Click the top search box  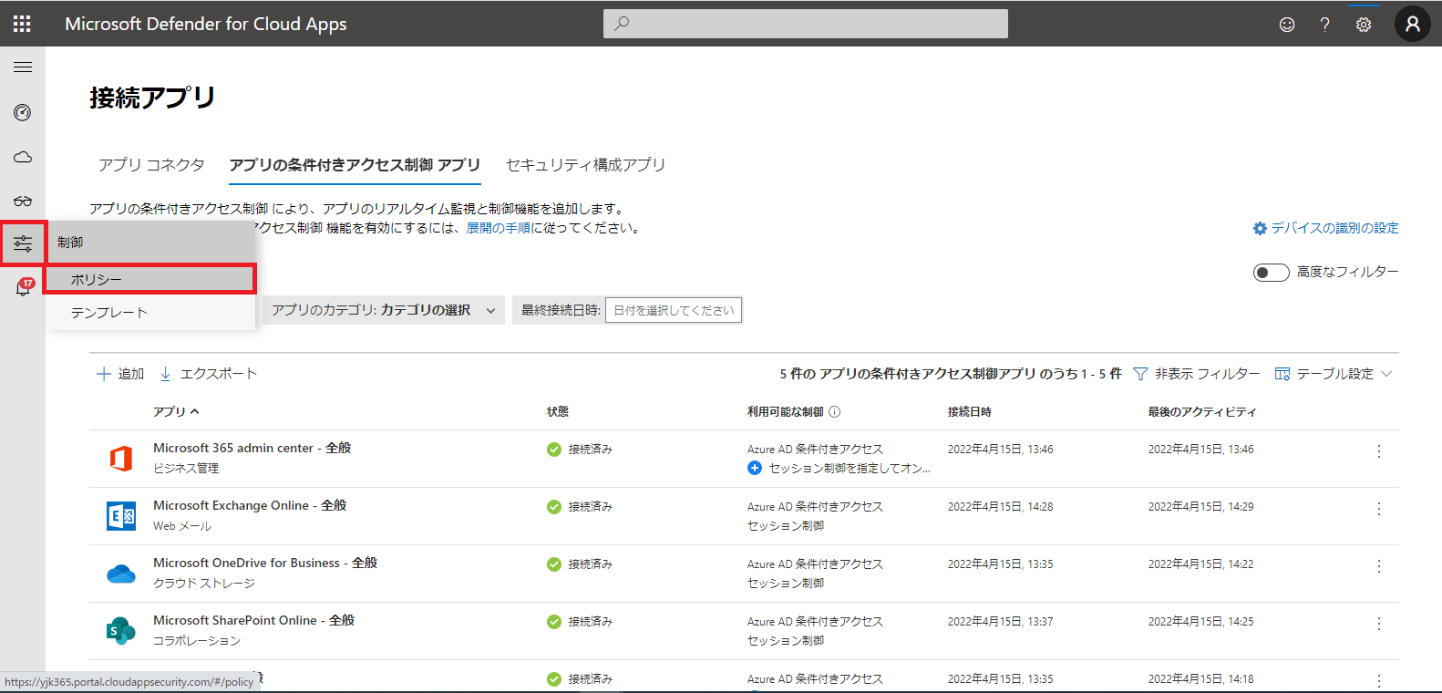(x=806, y=24)
